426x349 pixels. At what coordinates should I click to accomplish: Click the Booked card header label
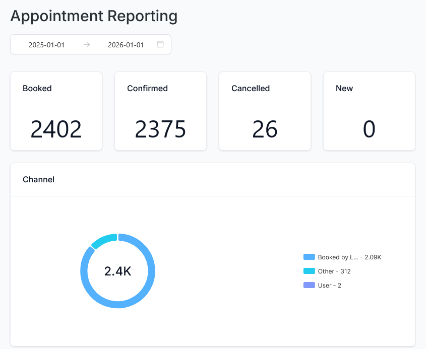coord(37,88)
